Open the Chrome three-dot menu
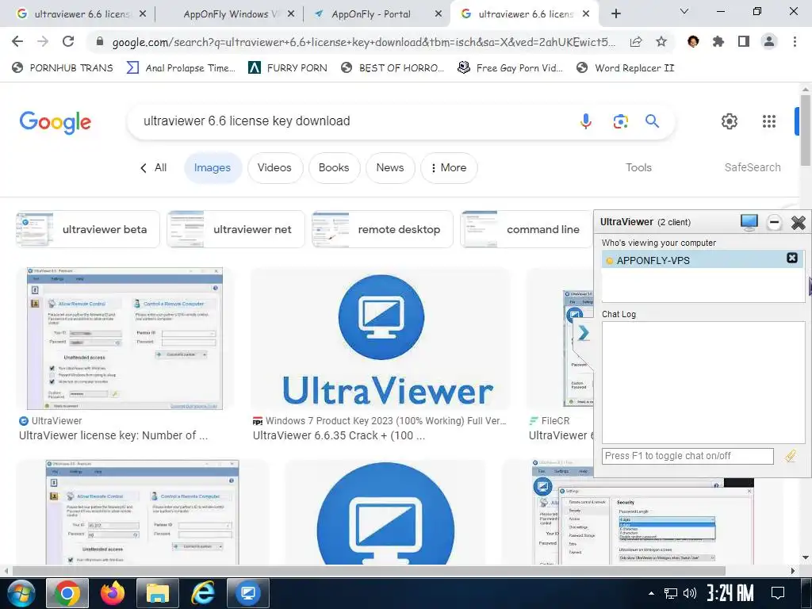This screenshot has height=609, width=812. (x=795, y=41)
